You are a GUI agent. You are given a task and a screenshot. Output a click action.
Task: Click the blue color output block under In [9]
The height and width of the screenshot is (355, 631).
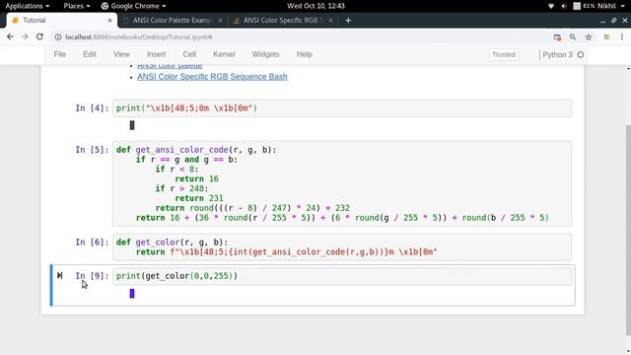132,294
